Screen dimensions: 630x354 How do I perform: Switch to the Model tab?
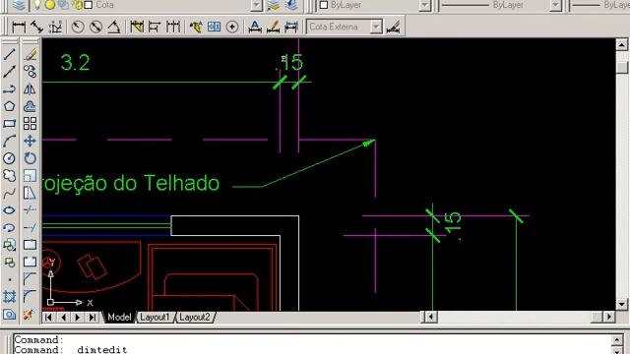tap(119, 317)
